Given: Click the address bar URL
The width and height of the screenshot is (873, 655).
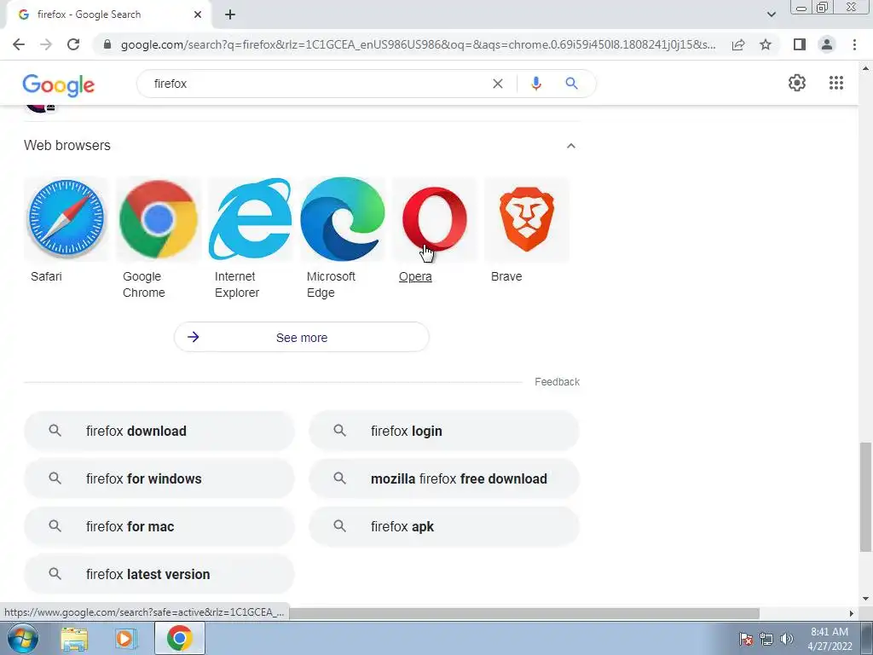Looking at the screenshot, I should click(418, 44).
